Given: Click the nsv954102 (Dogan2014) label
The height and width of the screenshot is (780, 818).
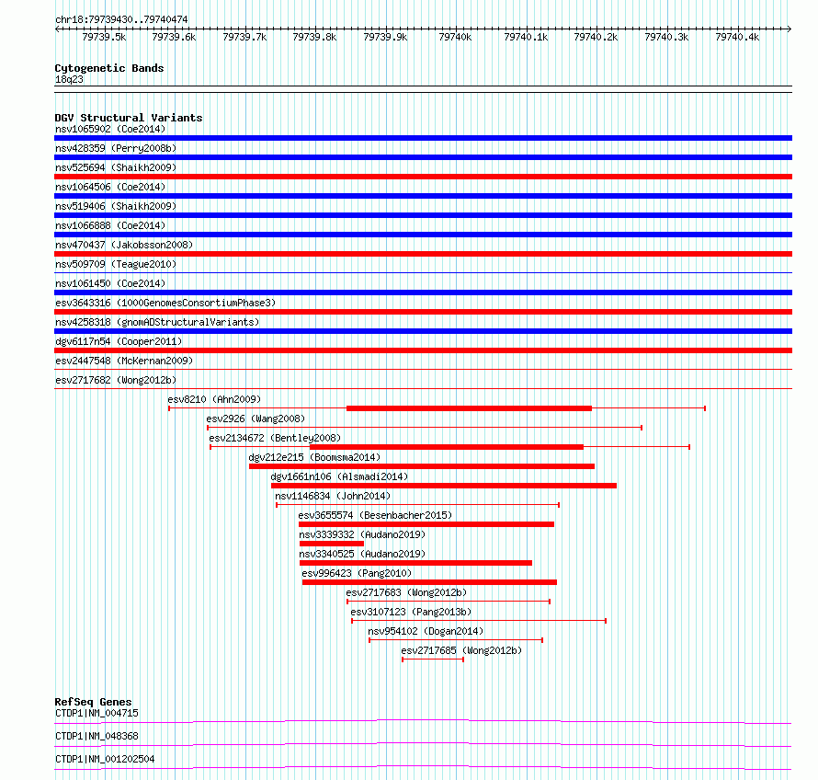Looking at the screenshot, I should coord(426,631).
